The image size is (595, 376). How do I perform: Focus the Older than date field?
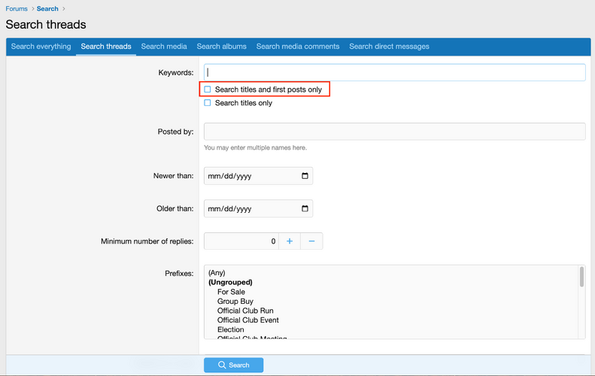tap(258, 208)
